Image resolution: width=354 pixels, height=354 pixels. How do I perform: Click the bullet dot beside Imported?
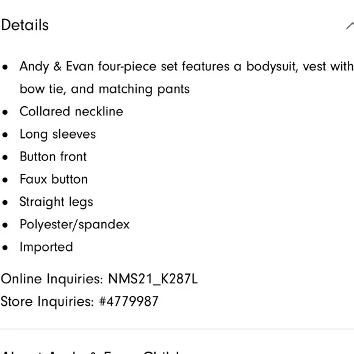click(x=5, y=248)
